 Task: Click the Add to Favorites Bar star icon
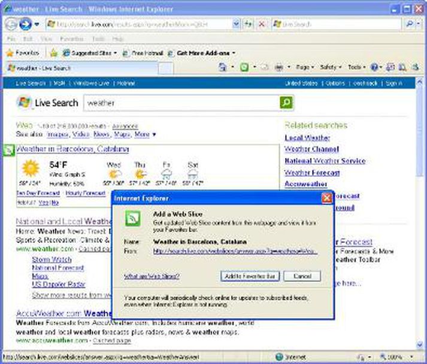click(x=54, y=53)
